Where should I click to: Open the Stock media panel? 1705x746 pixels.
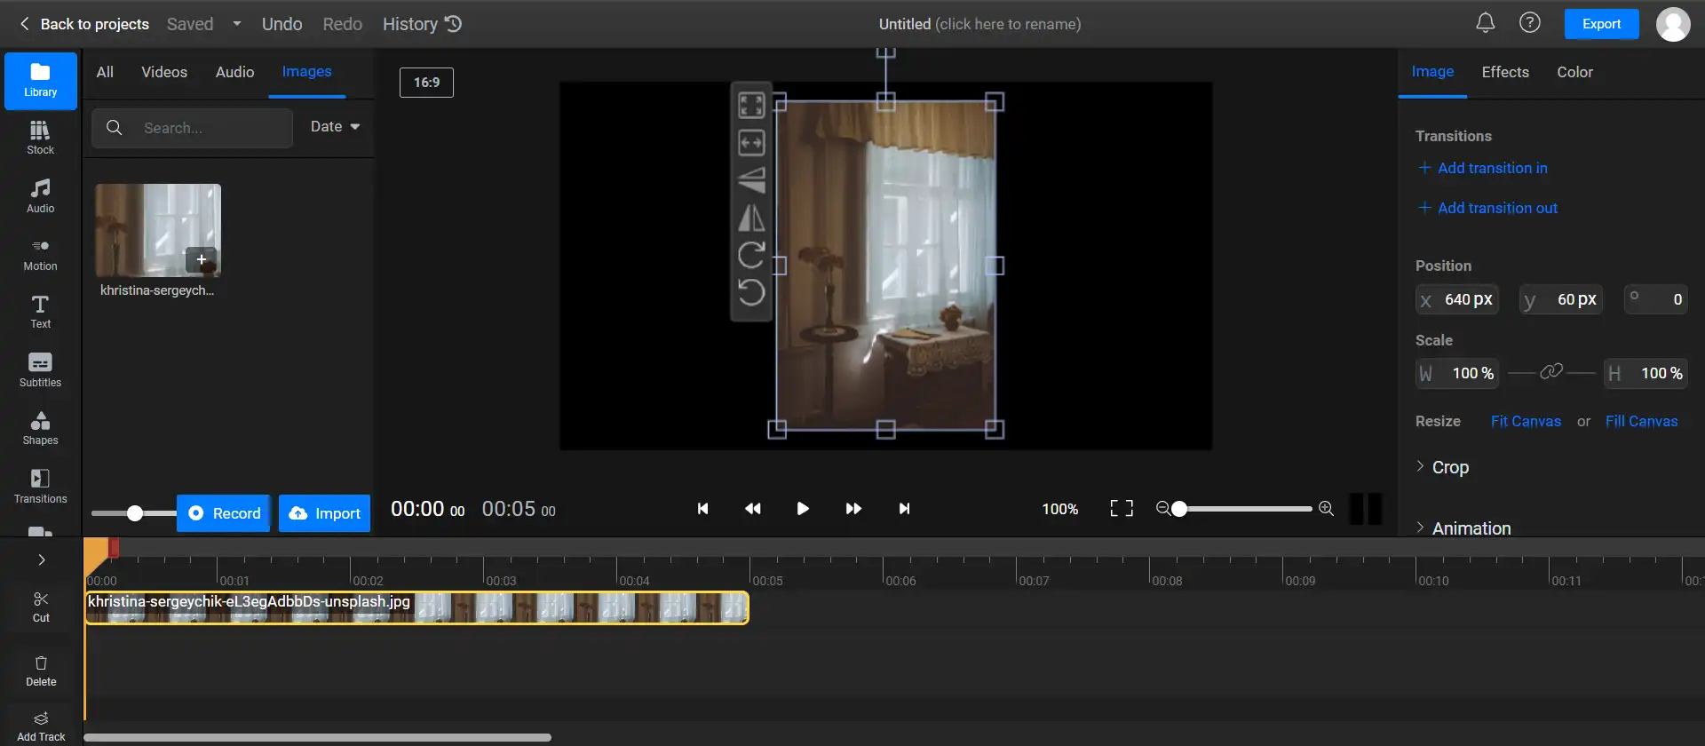pyautogui.click(x=41, y=139)
